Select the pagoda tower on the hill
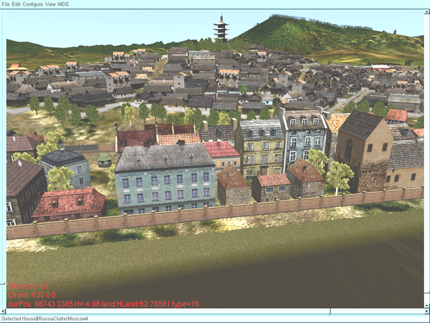Image resolution: width=430 pixels, height=323 pixels. pos(221,28)
